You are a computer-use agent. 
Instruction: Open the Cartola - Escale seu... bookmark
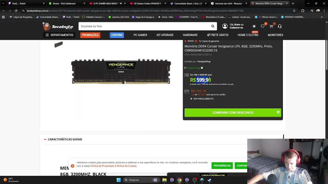(239, 17)
